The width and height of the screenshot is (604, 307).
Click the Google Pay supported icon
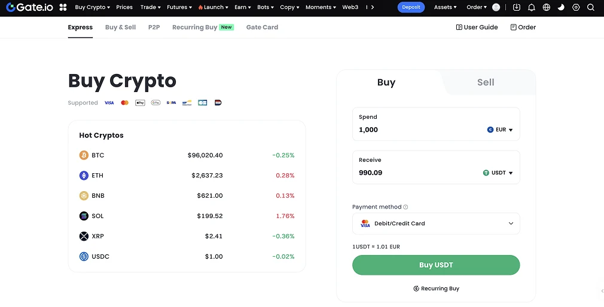pyautogui.click(x=155, y=103)
